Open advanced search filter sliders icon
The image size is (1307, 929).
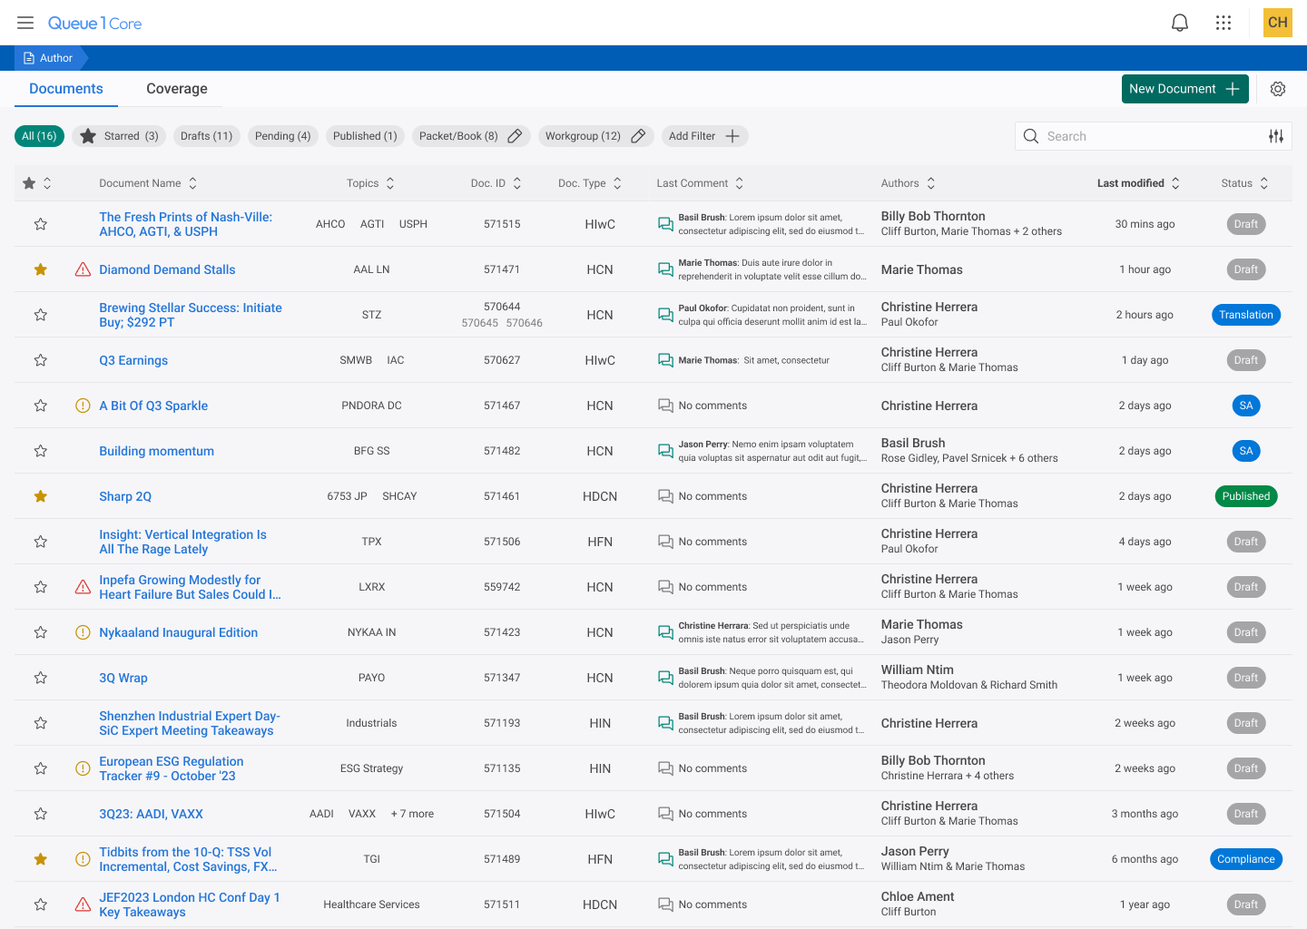[1276, 136]
